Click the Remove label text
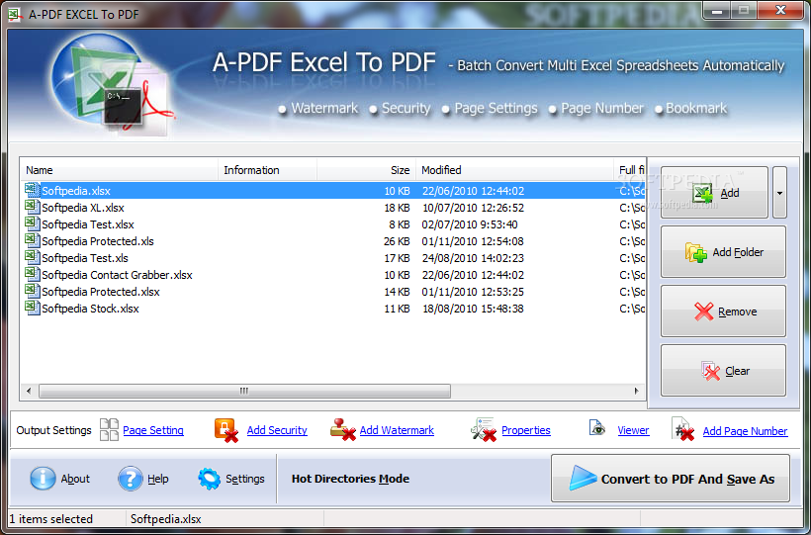Viewport: 811px width, 535px height. pyautogui.click(x=738, y=312)
